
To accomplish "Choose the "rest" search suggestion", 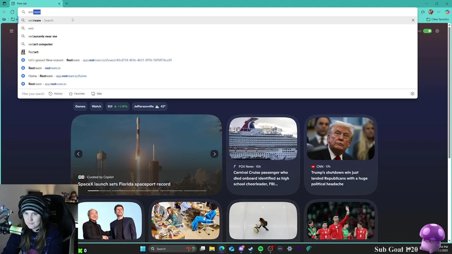I will tap(217, 28).
